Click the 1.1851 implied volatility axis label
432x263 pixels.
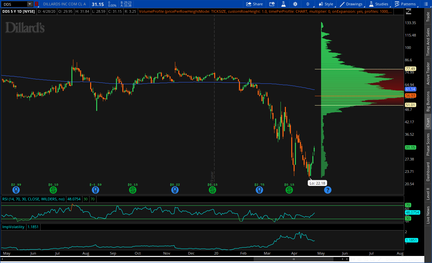(411, 240)
